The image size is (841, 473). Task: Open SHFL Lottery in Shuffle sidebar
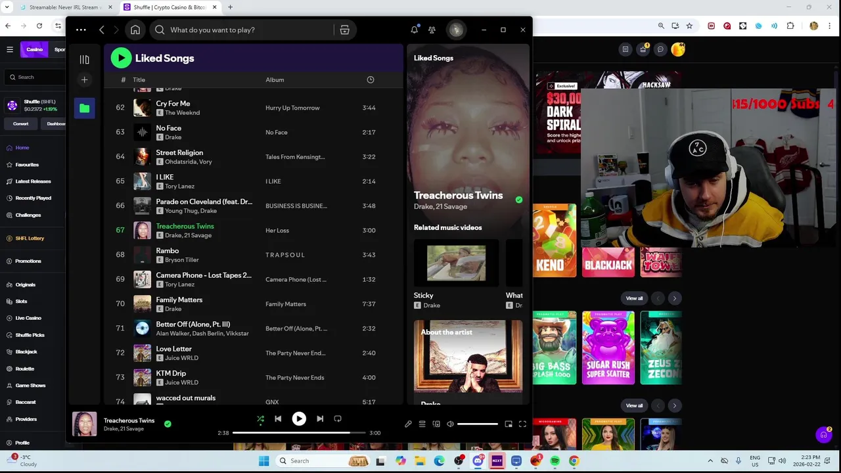pos(30,238)
